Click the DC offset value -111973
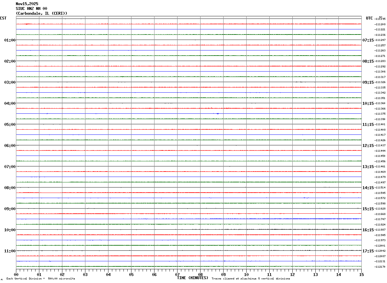 coord(380,241)
